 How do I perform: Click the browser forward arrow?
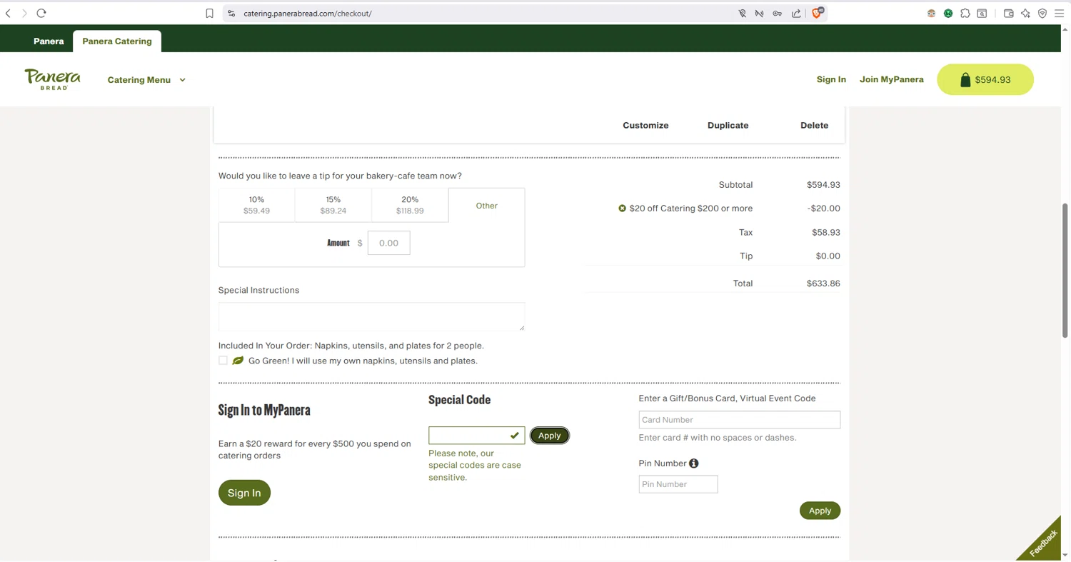[x=24, y=13]
